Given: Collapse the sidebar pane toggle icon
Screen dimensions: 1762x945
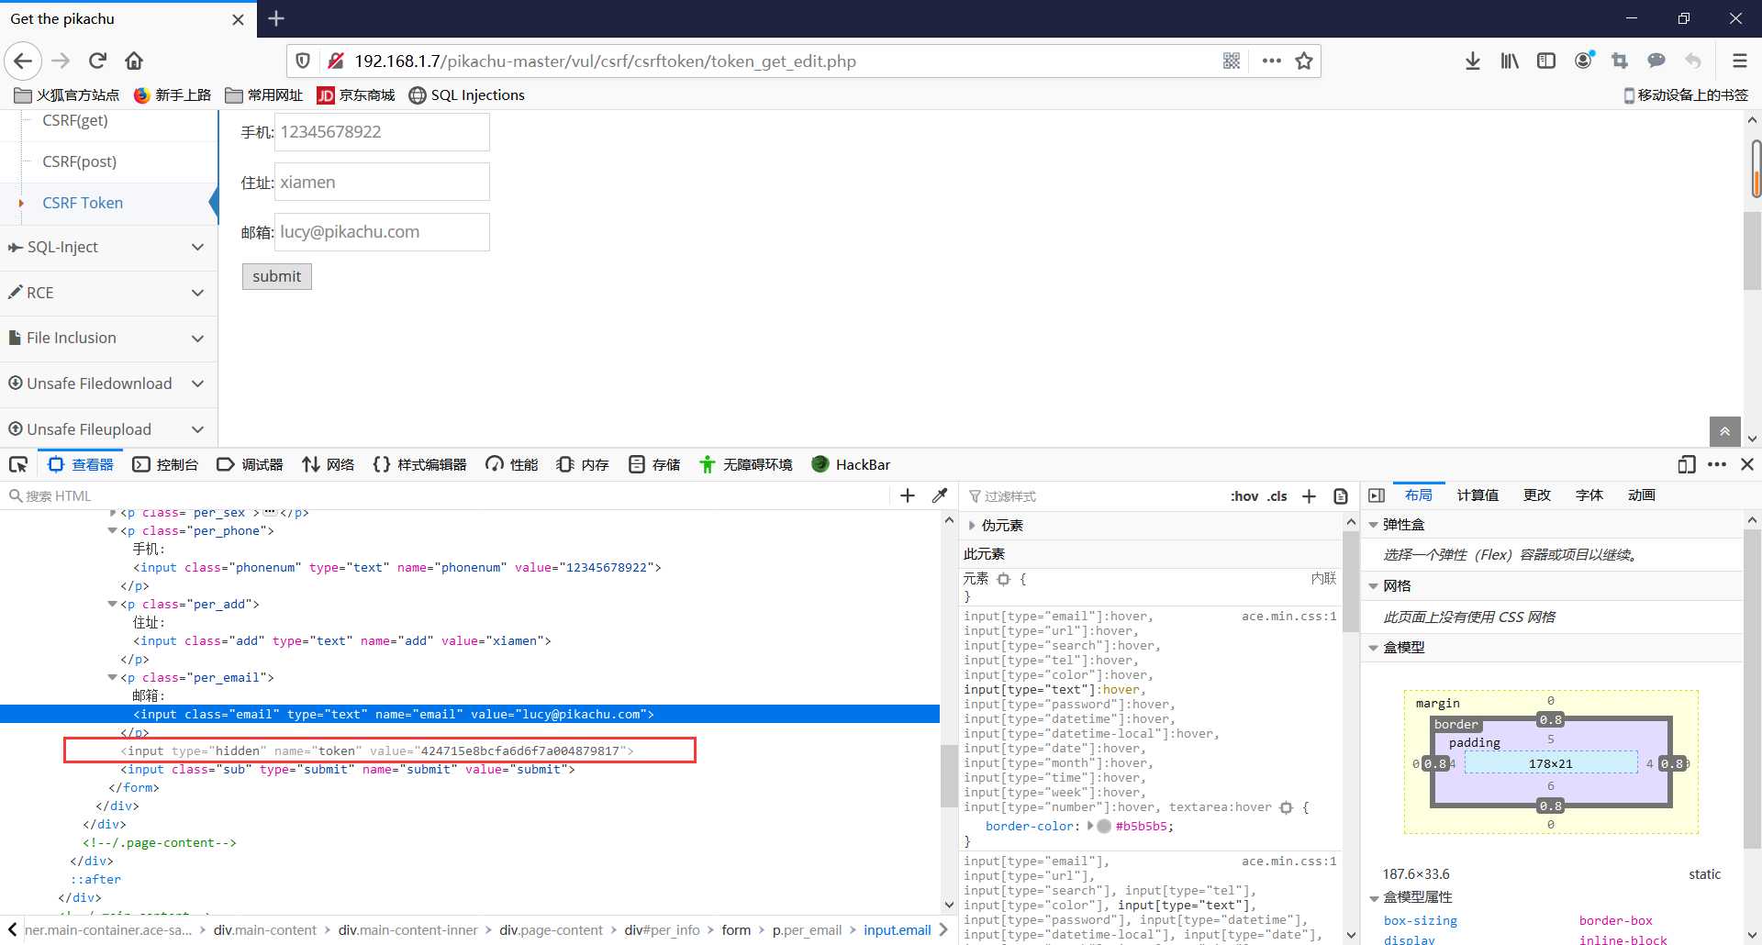Looking at the screenshot, I should 1377,495.
